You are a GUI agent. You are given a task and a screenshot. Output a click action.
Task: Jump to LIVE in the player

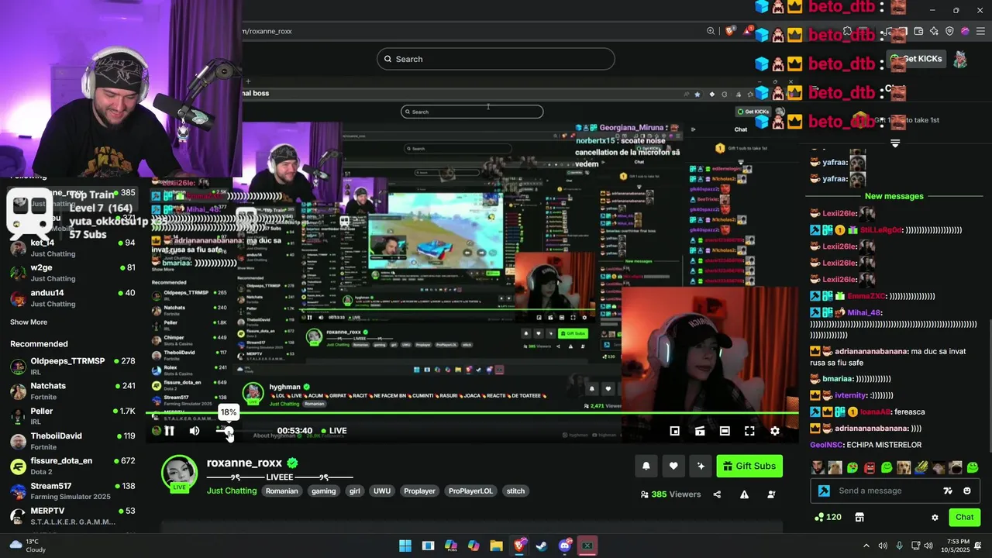coord(333,431)
